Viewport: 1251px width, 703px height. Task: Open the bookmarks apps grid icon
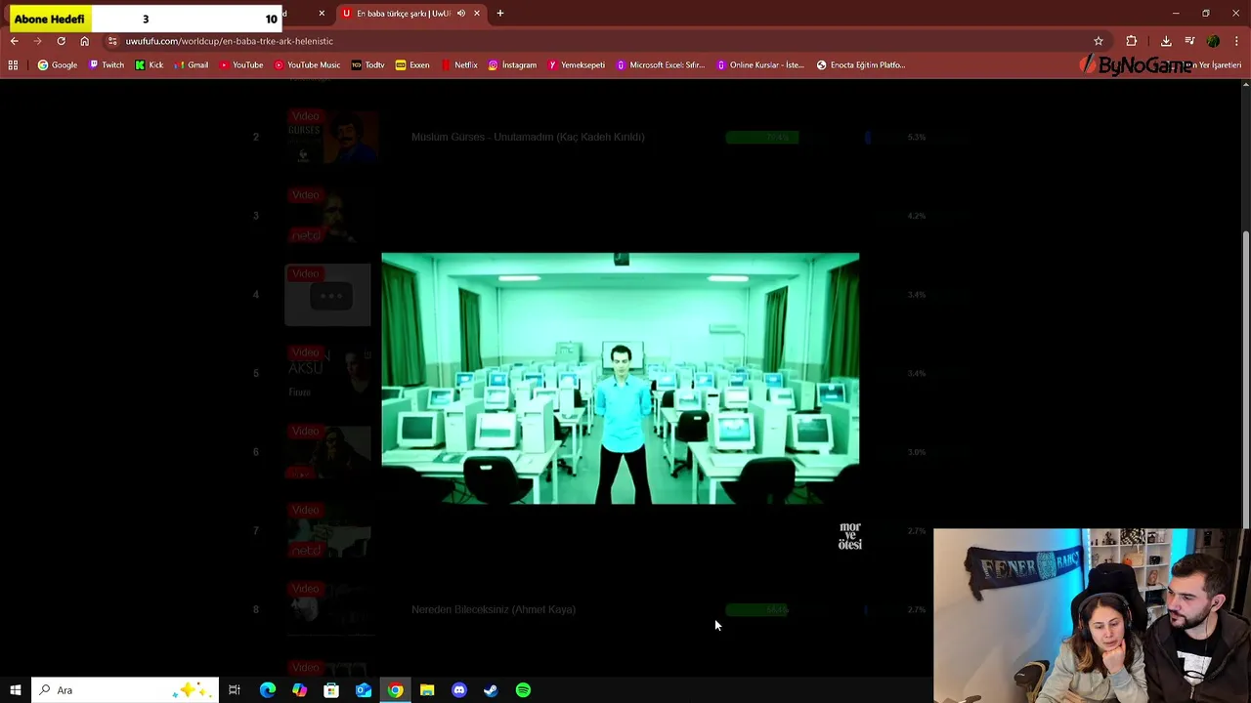click(x=13, y=64)
